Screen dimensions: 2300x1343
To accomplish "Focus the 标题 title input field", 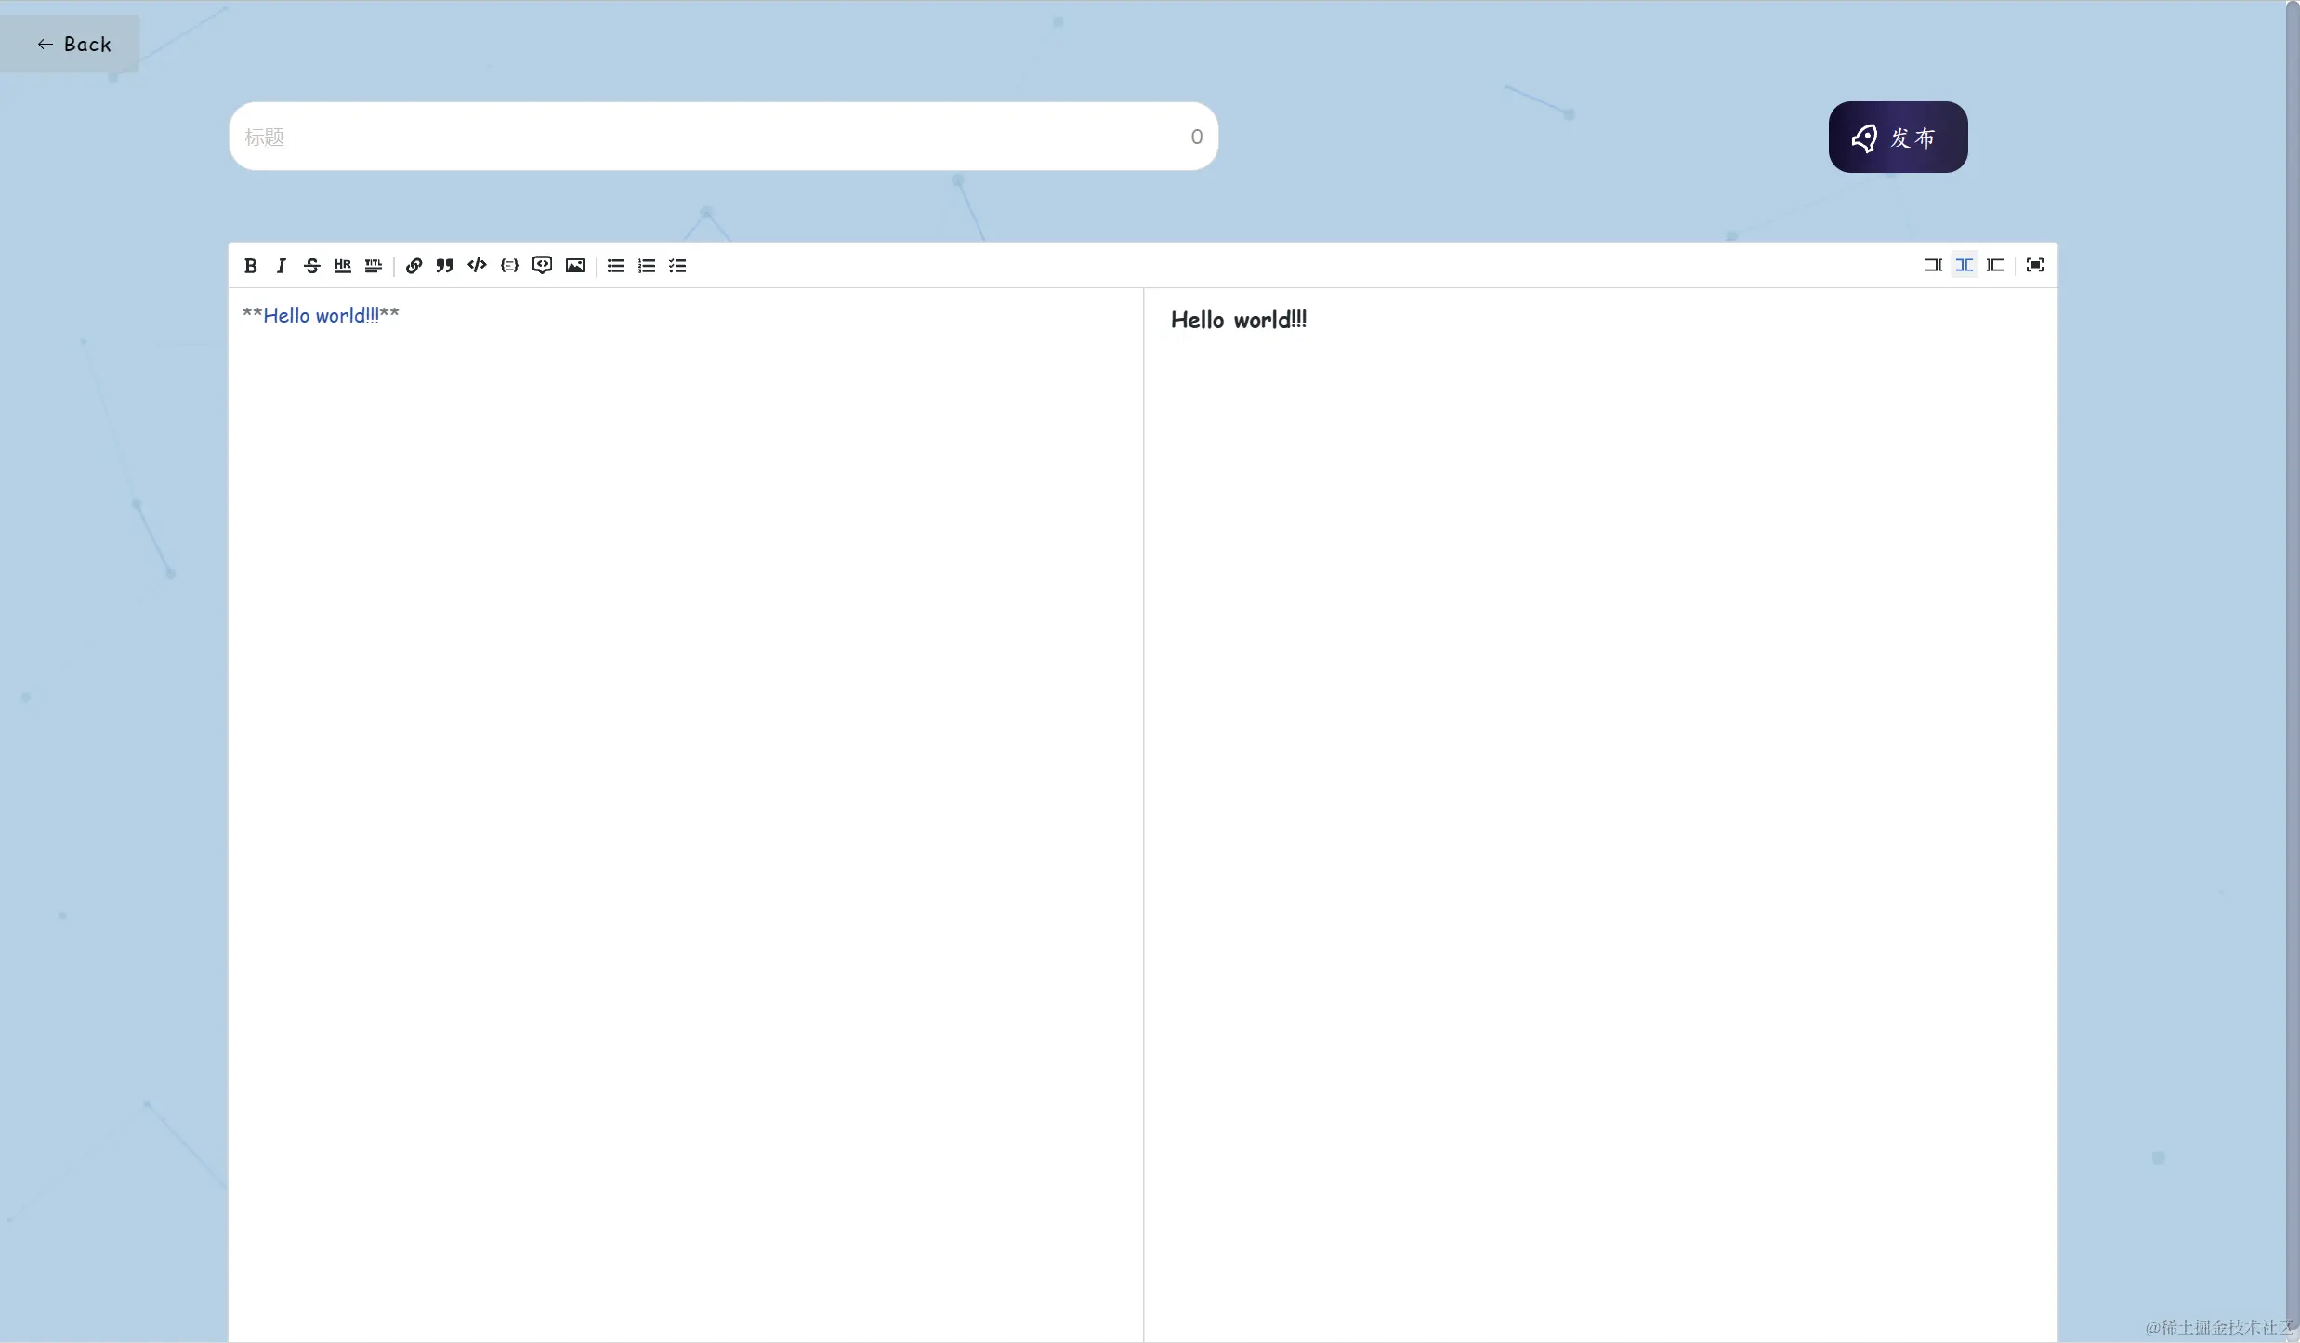I will coord(723,137).
